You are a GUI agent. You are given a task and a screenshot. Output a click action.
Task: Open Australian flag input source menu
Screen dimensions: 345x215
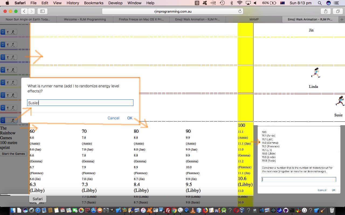click(x=282, y=3)
